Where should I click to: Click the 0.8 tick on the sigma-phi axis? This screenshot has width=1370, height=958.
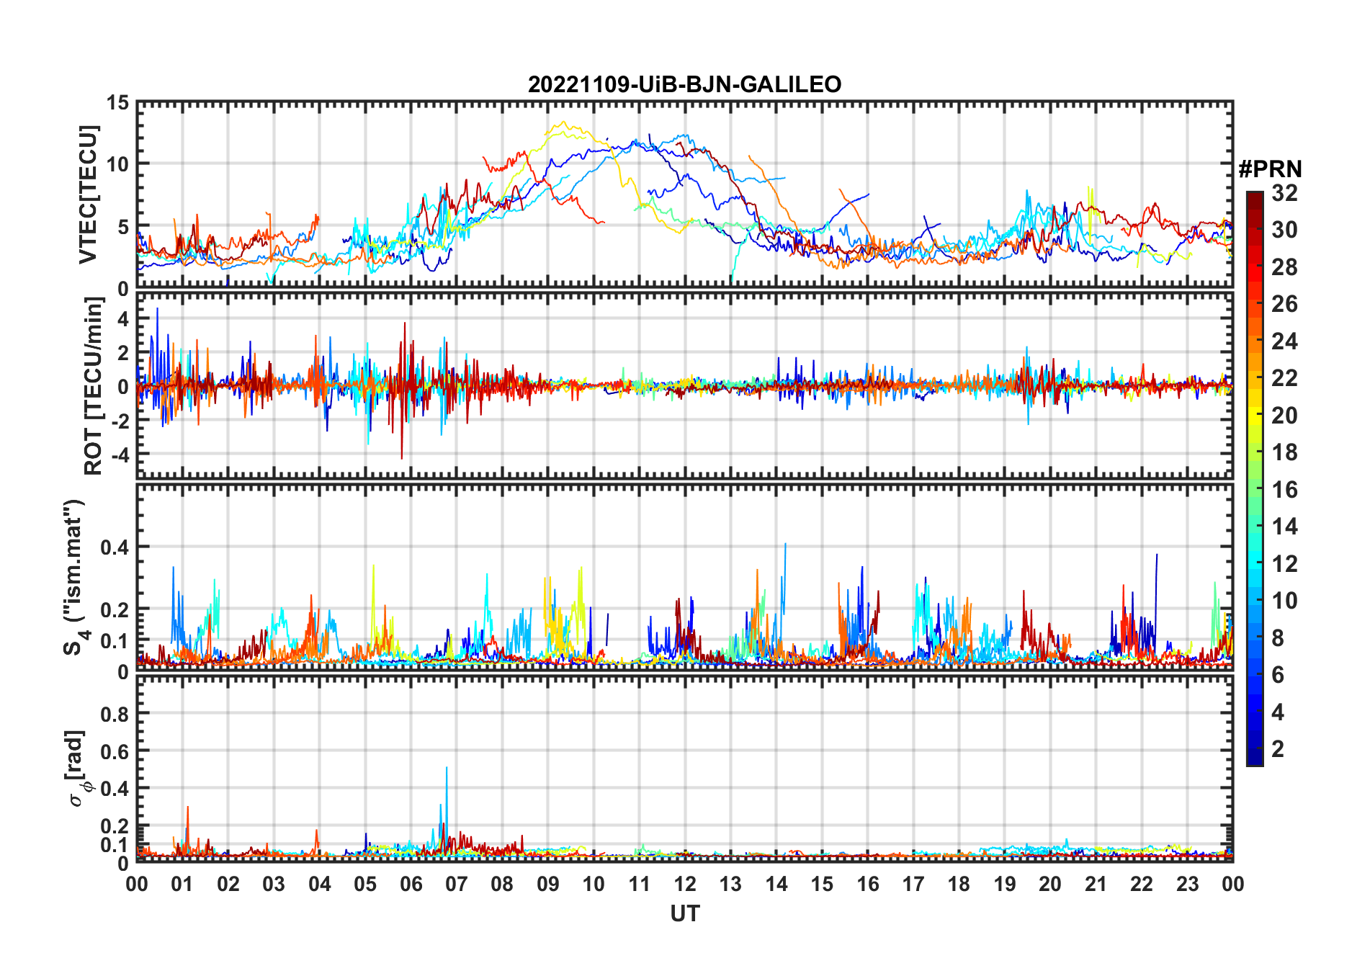115,714
